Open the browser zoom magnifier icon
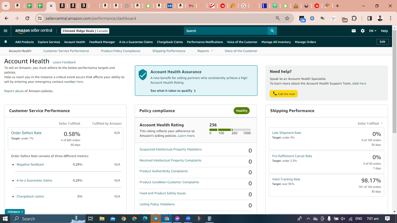 278,18
